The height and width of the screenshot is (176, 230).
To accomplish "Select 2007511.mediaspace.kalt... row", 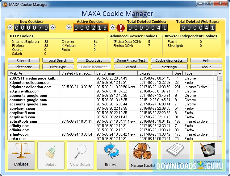I will click(x=112, y=78).
